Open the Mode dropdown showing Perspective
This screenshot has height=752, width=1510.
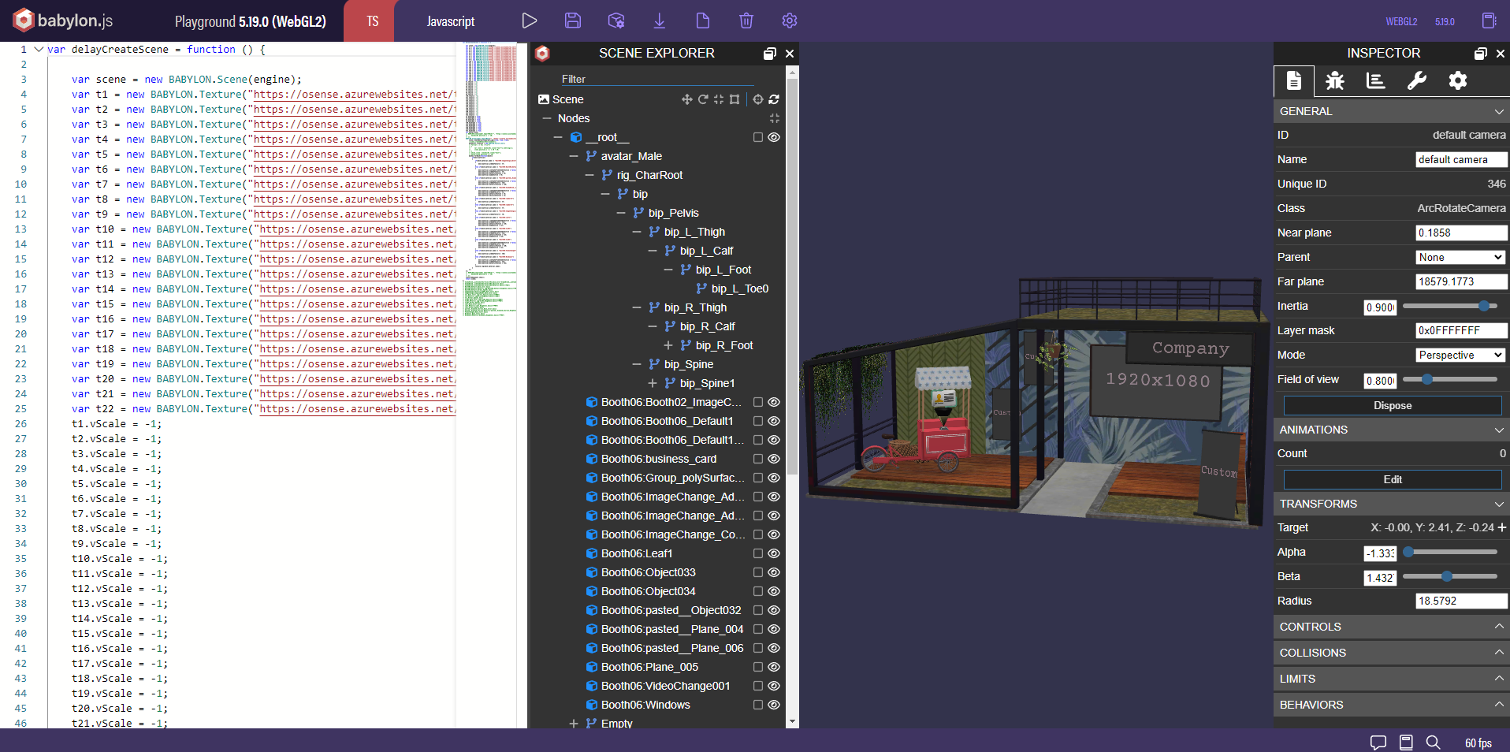tap(1460, 356)
